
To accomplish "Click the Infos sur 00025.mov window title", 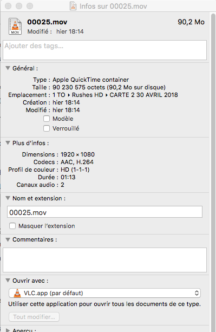I will click(x=113, y=6).
